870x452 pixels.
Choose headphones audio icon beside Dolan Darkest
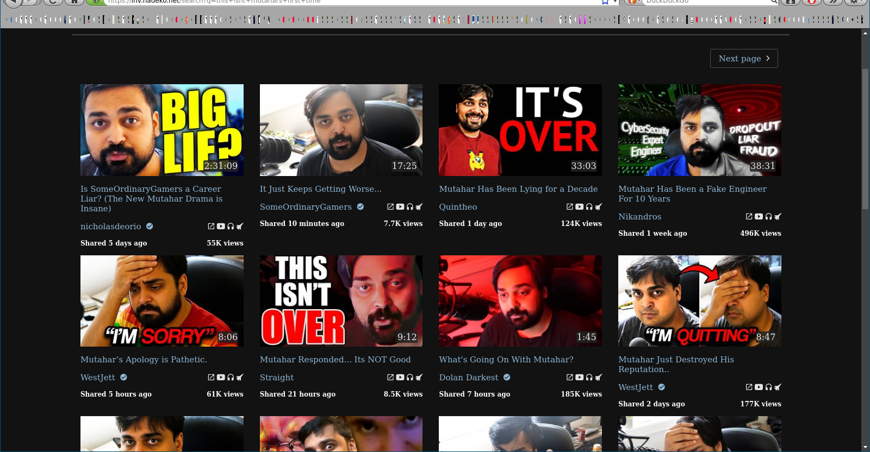pyautogui.click(x=589, y=378)
